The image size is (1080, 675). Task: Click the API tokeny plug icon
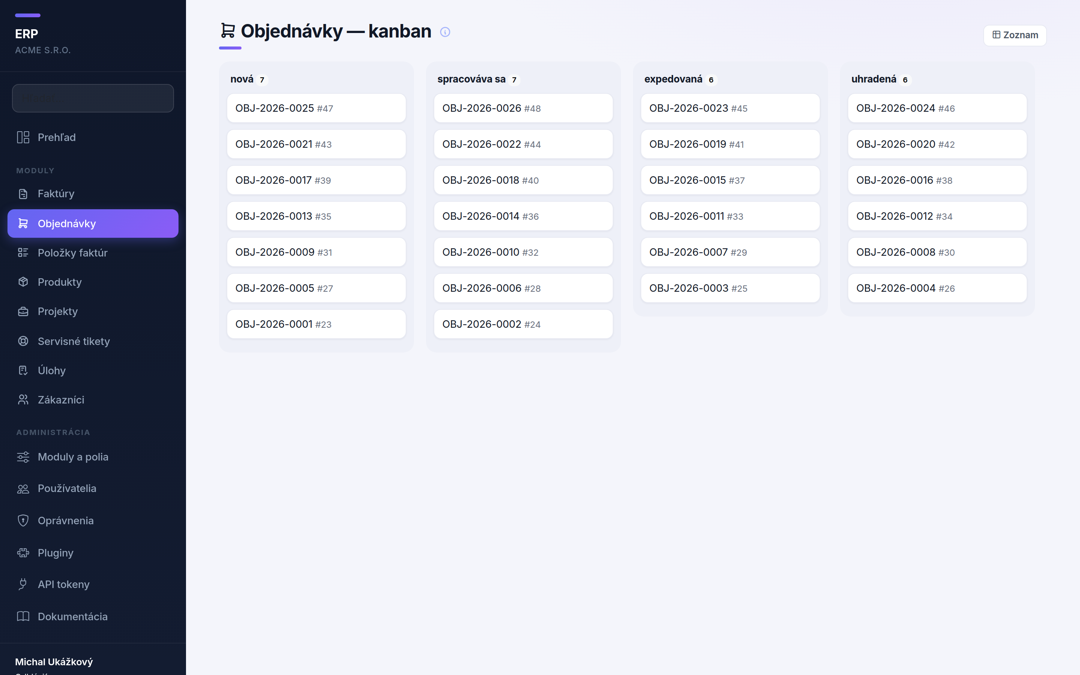(23, 584)
